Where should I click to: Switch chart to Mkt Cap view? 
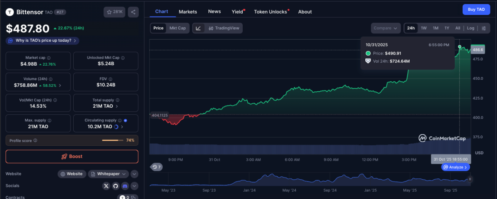point(178,28)
